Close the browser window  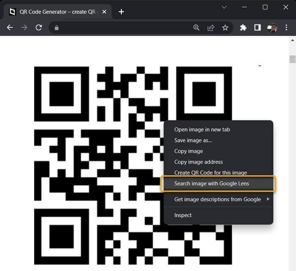[285, 7]
